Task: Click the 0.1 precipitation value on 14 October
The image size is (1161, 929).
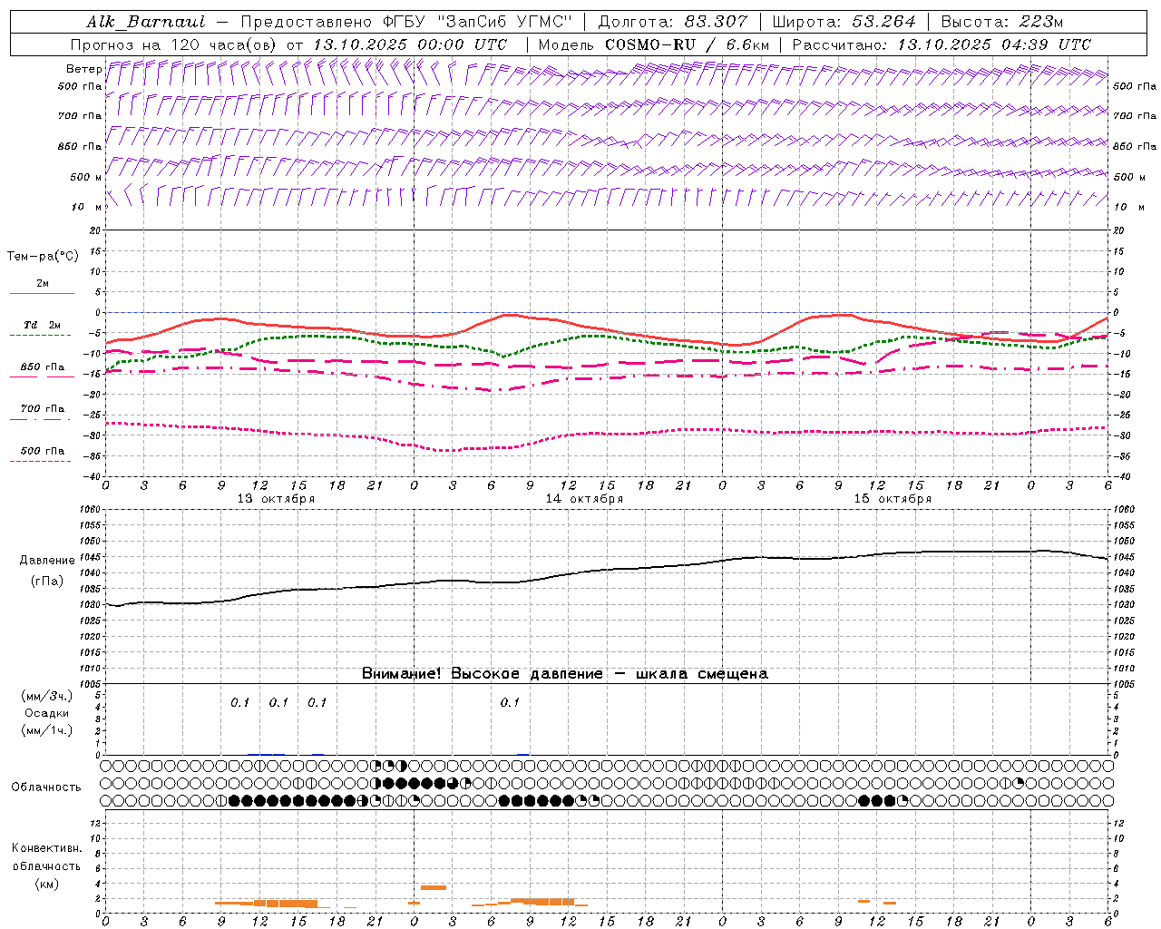Action: click(x=510, y=702)
